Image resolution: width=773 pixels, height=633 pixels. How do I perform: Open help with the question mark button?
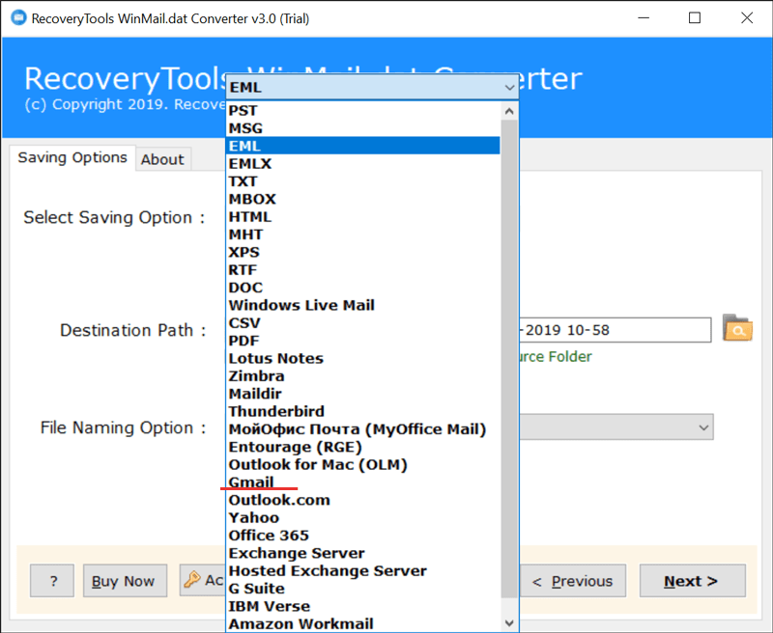coord(52,581)
